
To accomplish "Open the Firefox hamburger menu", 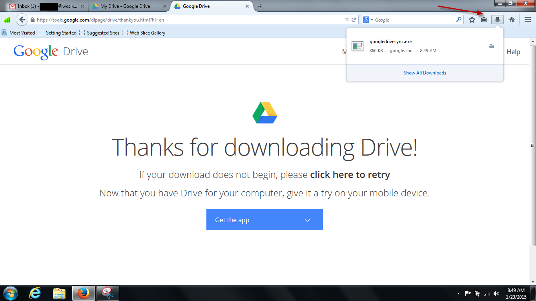I will pyautogui.click(x=528, y=20).
